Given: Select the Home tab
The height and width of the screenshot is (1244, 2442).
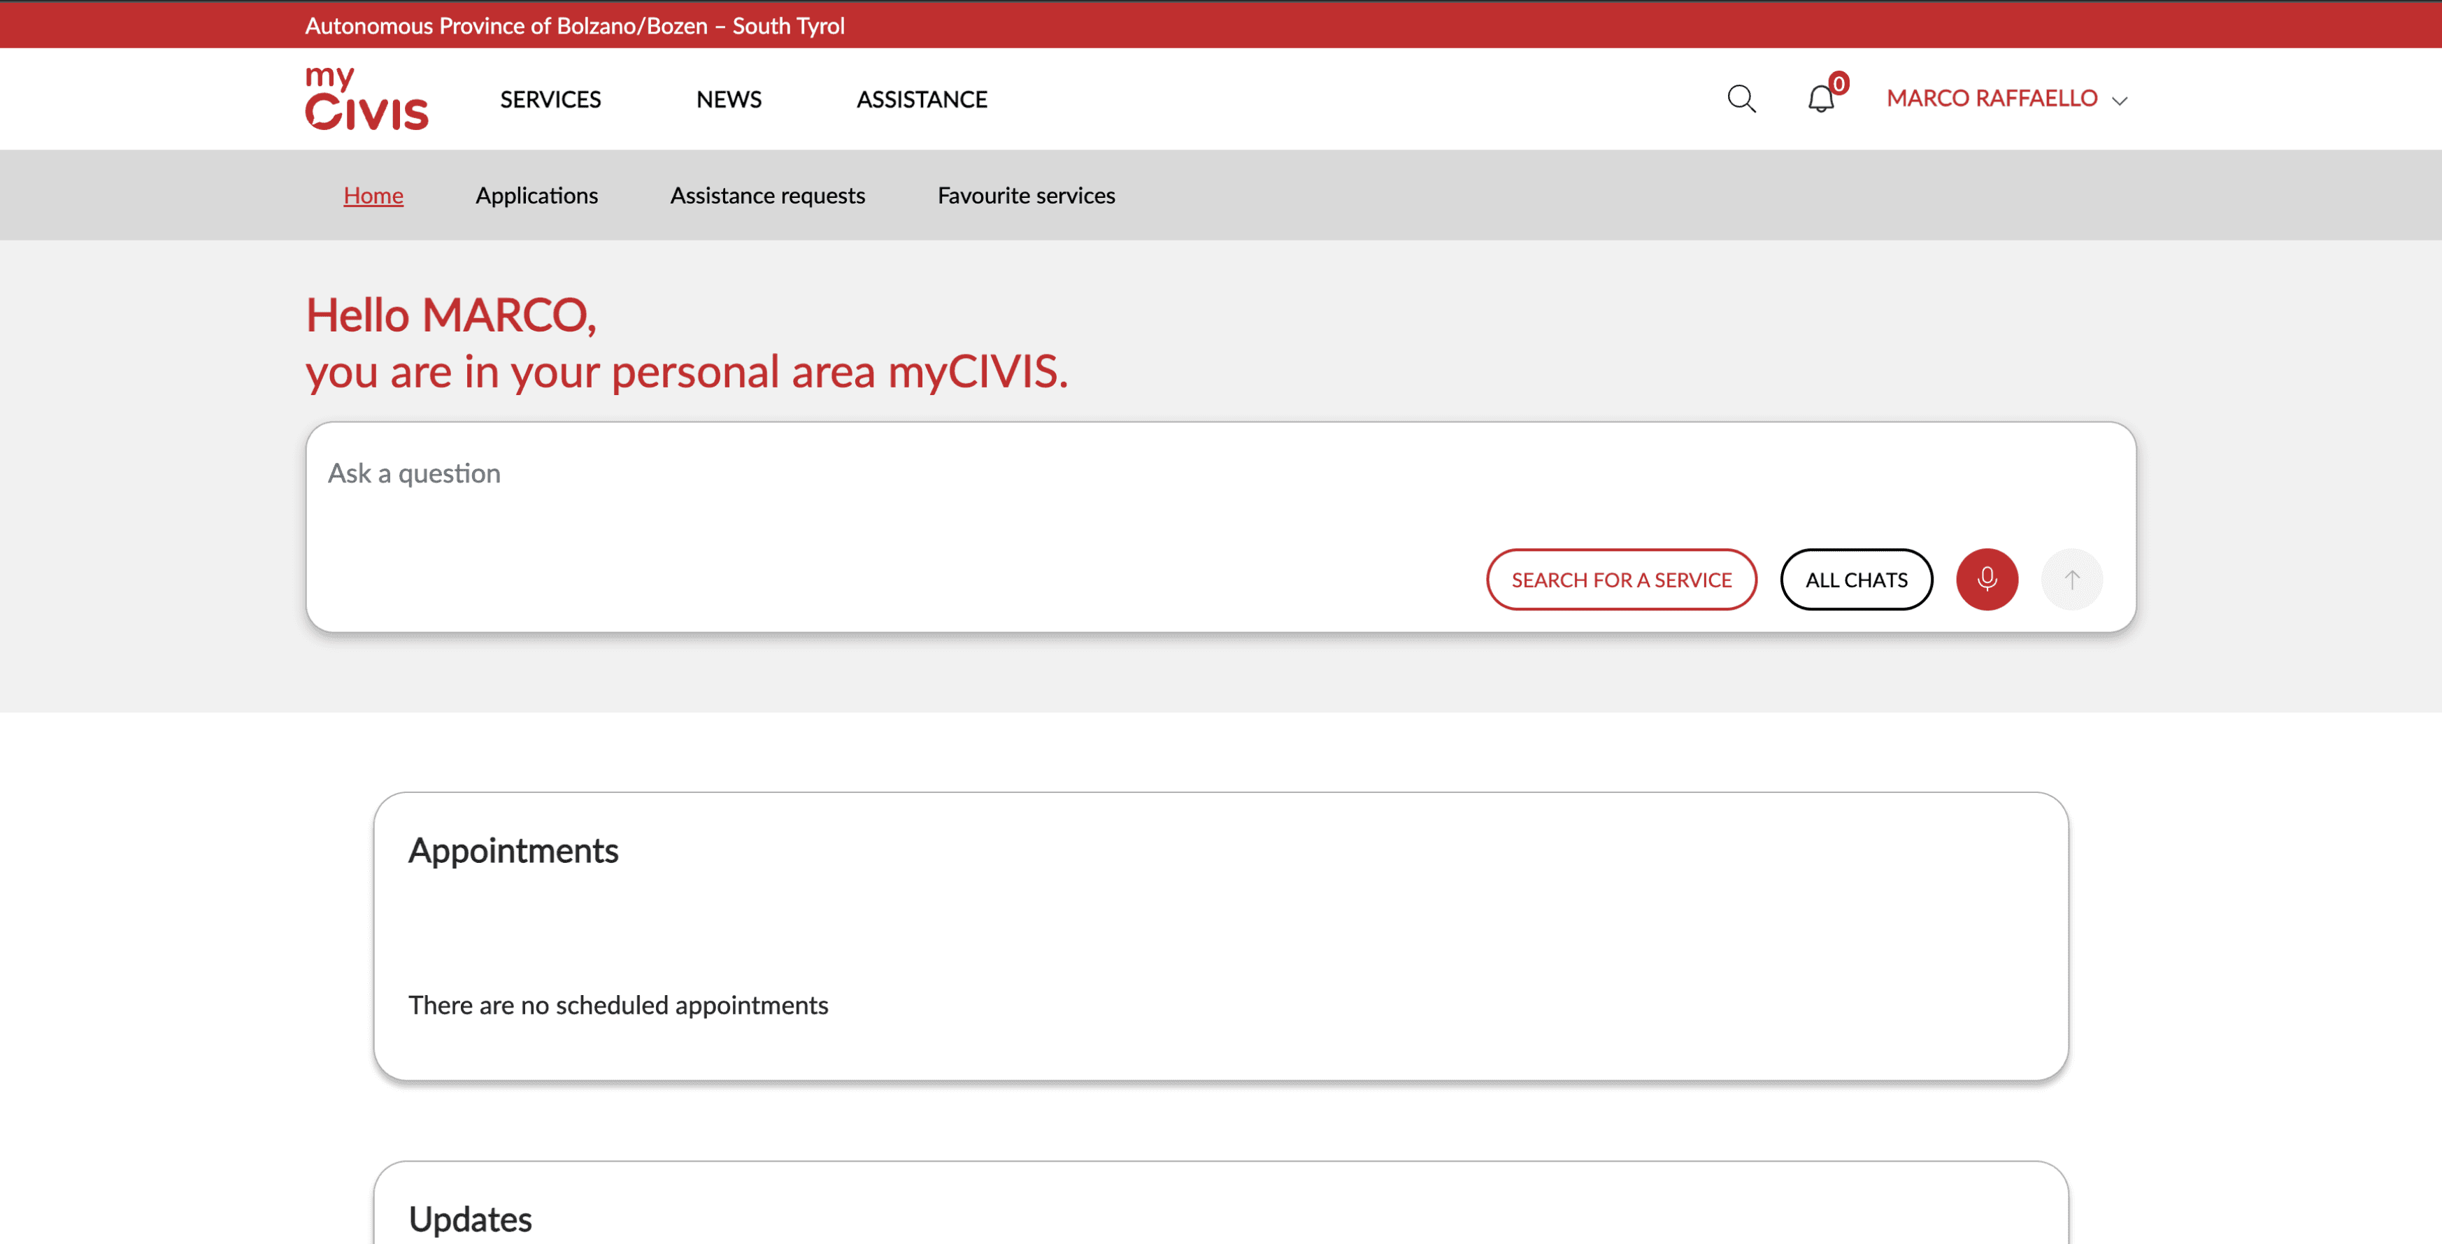Looking at the screenshot, I should click(373, 195).
